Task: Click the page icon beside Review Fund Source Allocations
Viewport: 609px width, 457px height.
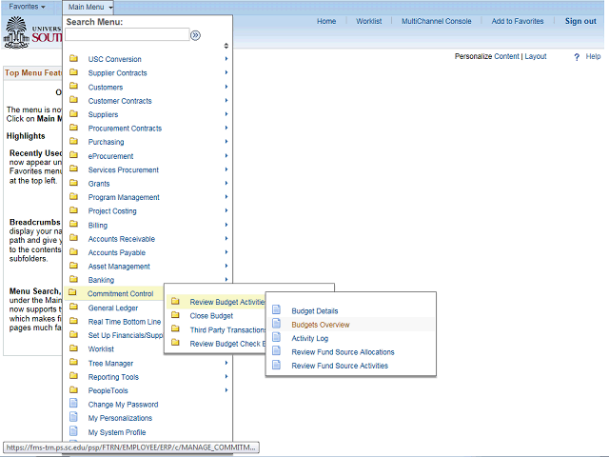Action: (x=276, y=351)
